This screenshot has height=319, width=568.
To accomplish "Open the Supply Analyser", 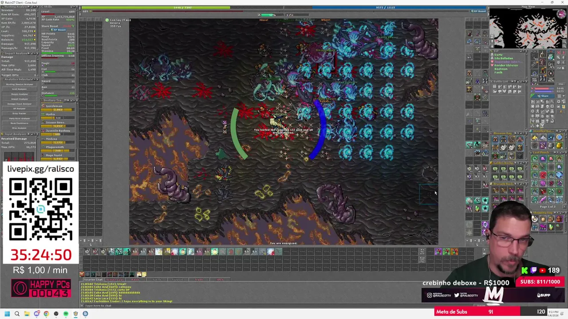I will click(20, 94).
